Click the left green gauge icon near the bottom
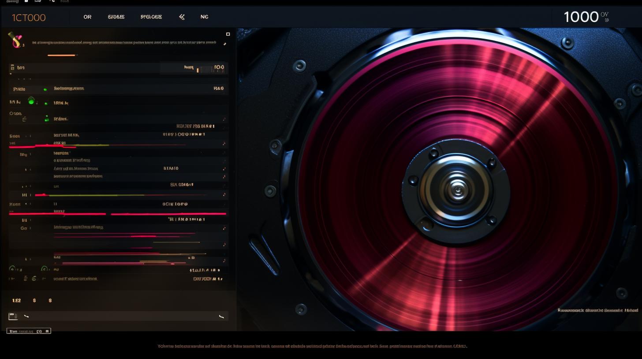The image size is (642, 359). (x=12, y=268)
